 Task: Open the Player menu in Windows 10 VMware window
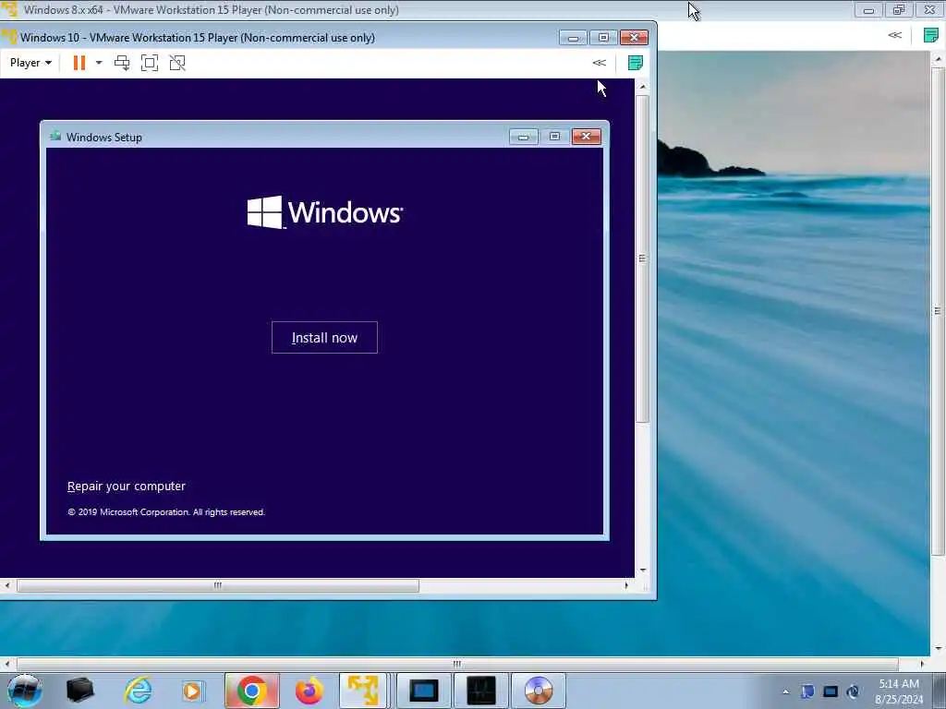click(30, 63)
